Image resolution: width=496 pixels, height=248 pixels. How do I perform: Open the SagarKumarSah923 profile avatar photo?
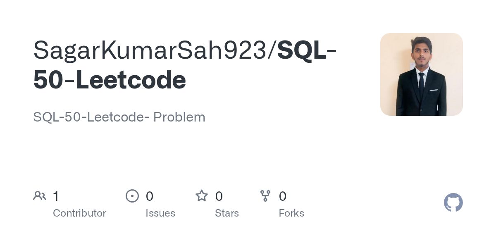point(422,74)
